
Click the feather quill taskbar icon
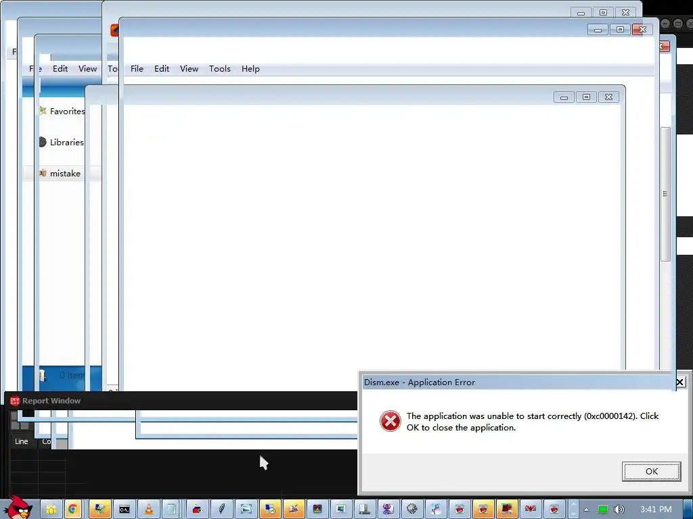(222, 510)
